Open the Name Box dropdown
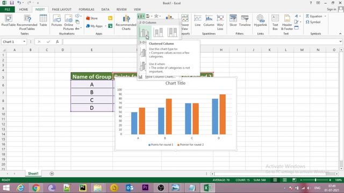 (x=24, y=42)
